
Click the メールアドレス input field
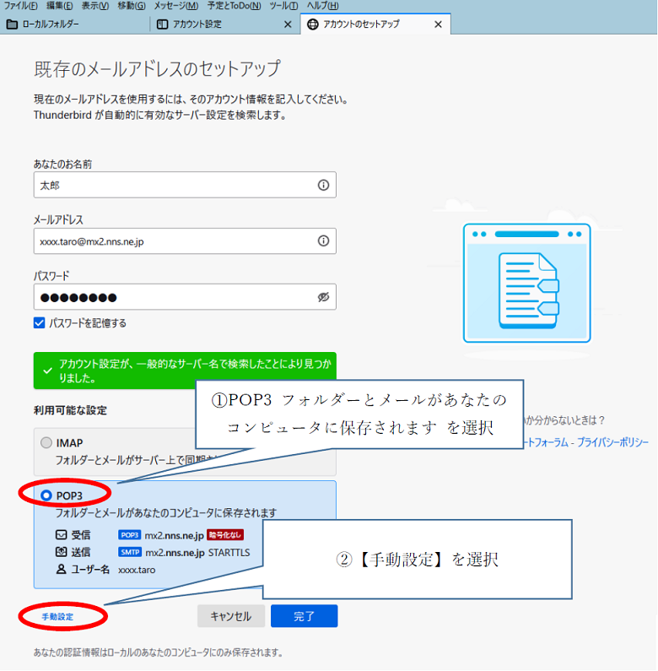173,241
